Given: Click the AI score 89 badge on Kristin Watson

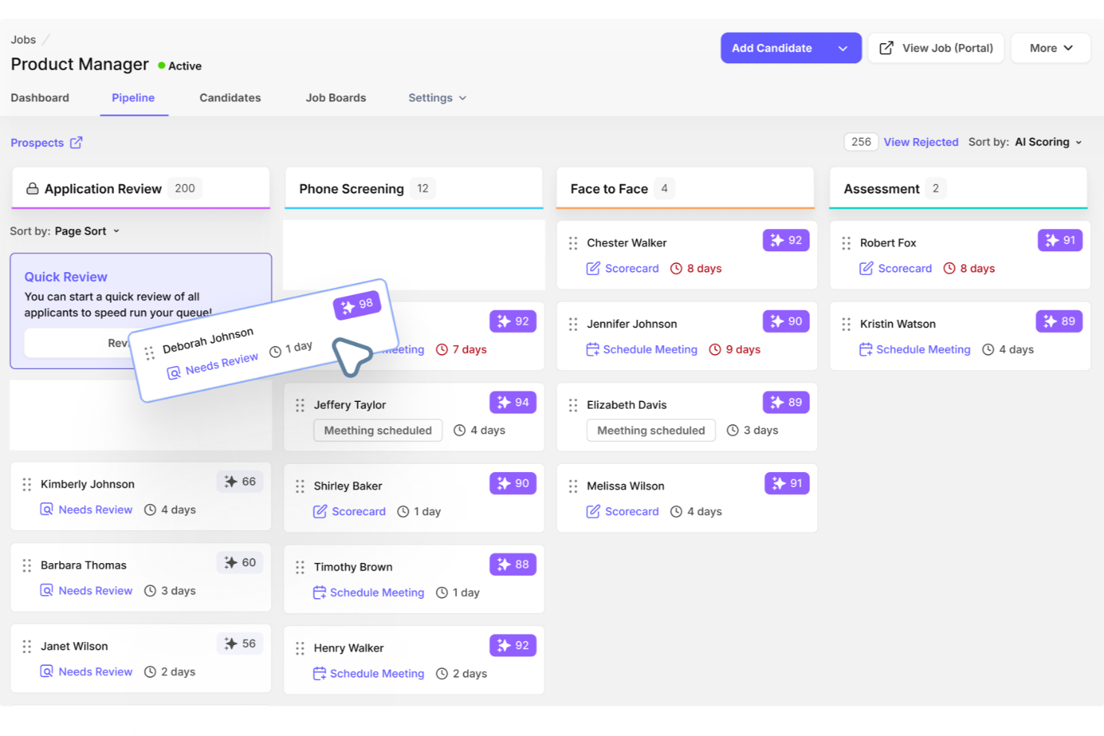Looking at the screenshot, I should pyautogui.click(x=1059, y=321).
